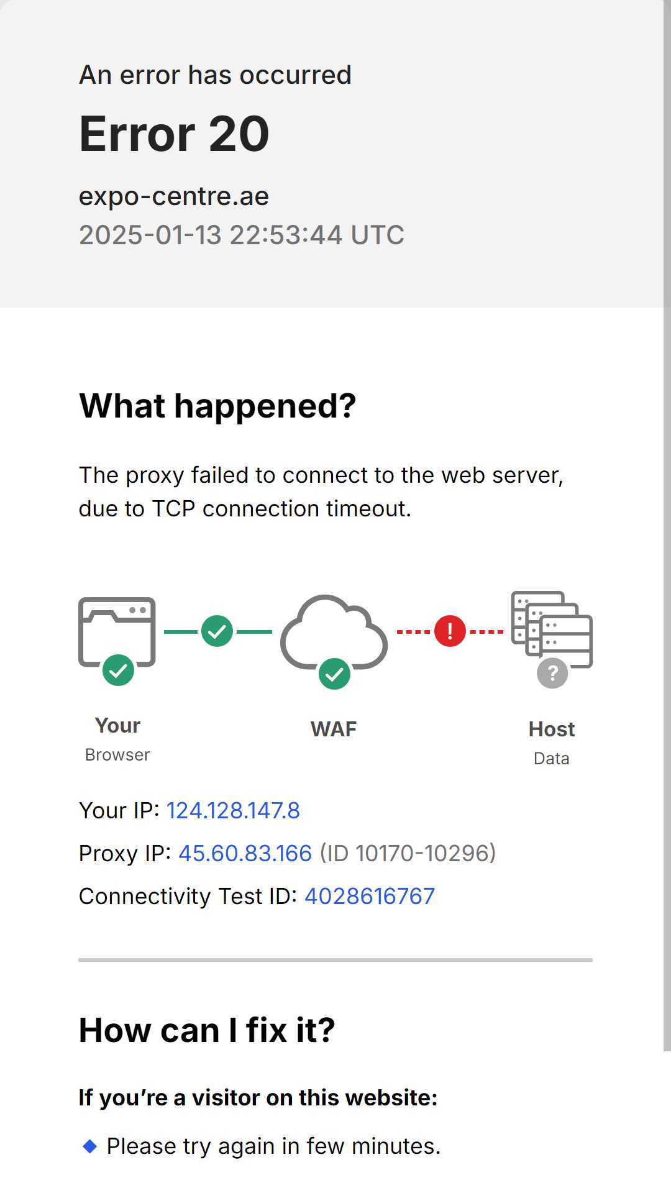The width and height of the screenshot is (671, 1193).
Task: Open Connectivity Test ID 4028616767 link
Action: point(370,896)
